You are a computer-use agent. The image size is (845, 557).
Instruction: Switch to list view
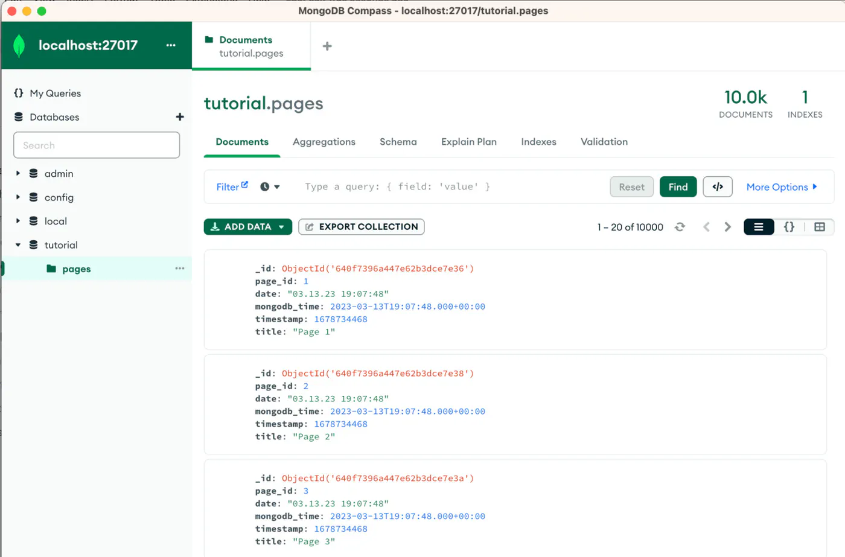[759, 227]
